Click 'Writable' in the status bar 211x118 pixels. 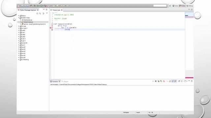[x=126, y=112]
